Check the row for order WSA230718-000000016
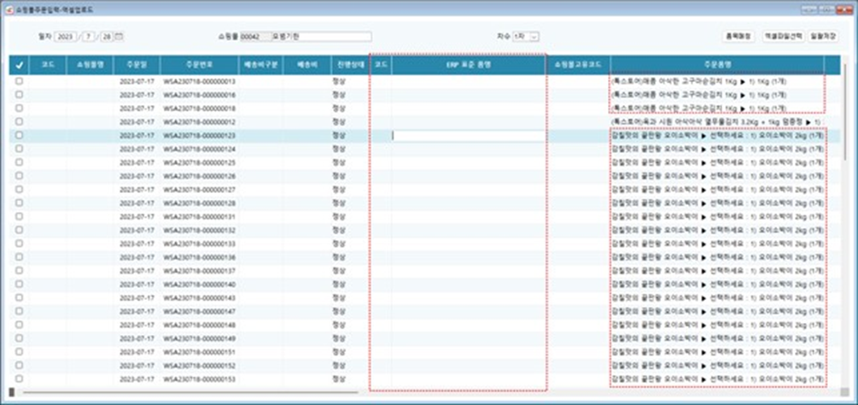This screenshot has width=858, height=405. pos(19,95)
